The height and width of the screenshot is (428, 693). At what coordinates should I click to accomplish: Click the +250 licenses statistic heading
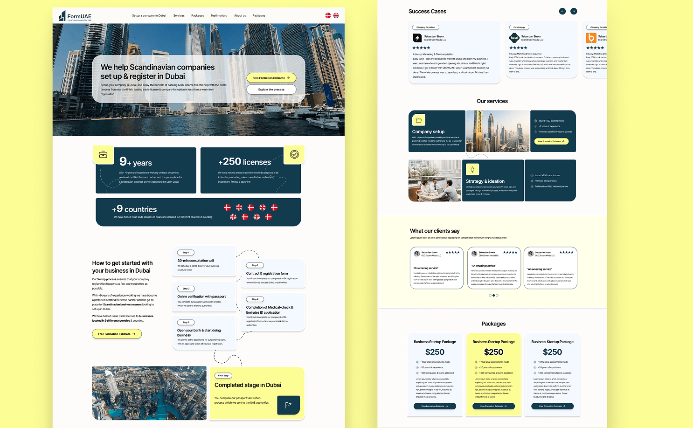click(244, 162)
